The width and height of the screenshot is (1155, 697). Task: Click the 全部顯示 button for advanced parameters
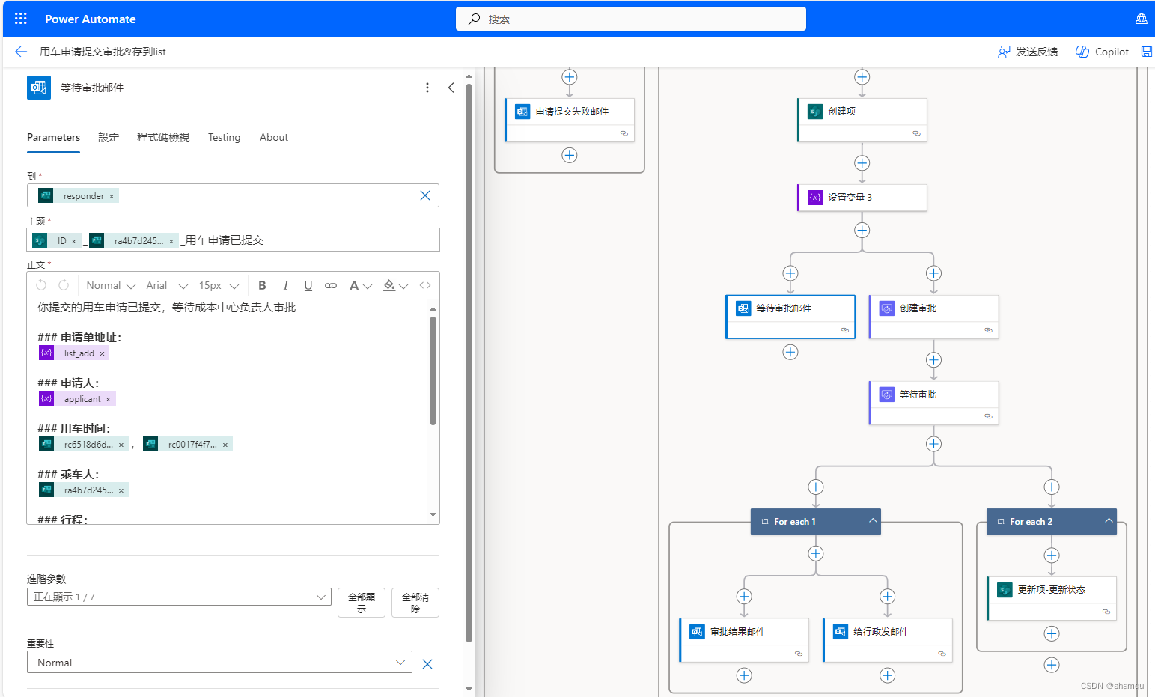pos(362,602)
